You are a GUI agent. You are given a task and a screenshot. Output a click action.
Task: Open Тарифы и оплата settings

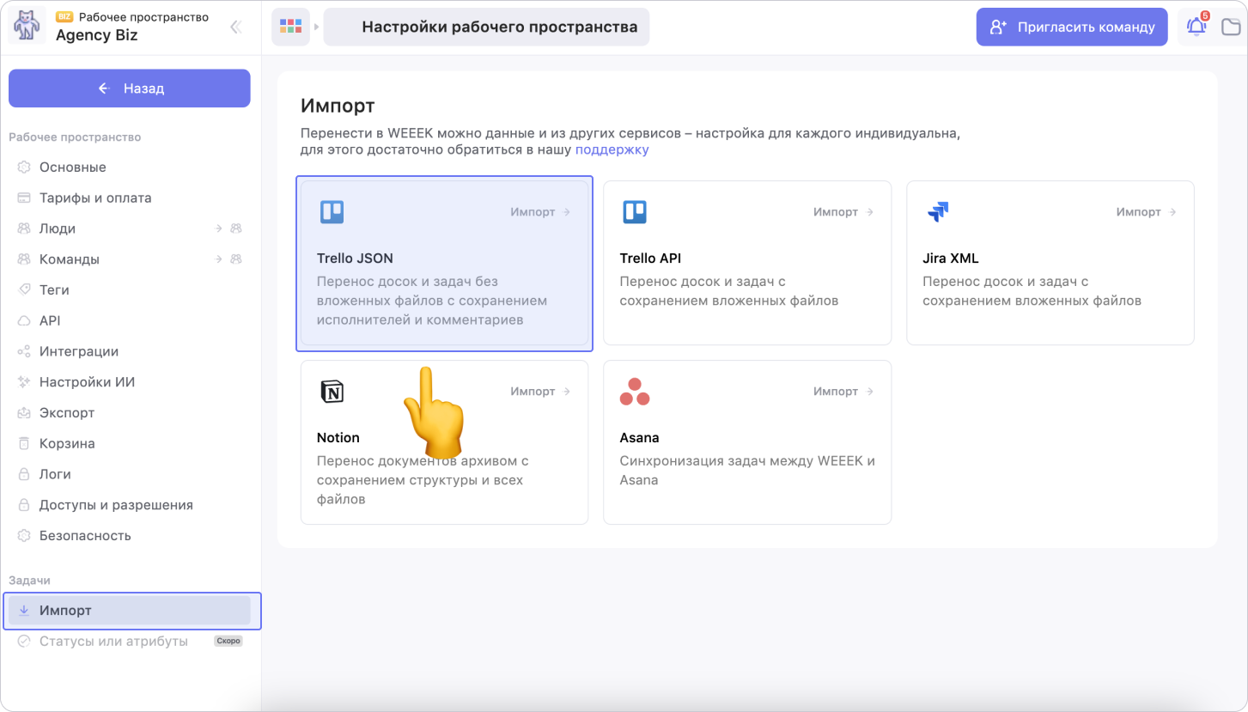click(95, 198)
